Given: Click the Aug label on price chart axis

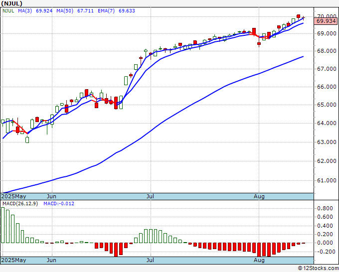Looking at the screenshot, I should 259,196.
